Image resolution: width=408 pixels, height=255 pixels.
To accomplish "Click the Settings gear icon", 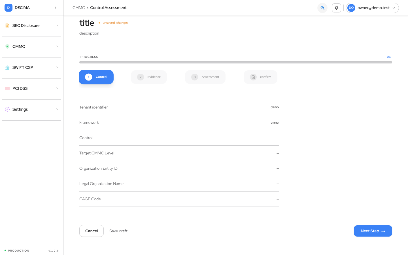I will point(7,109).
